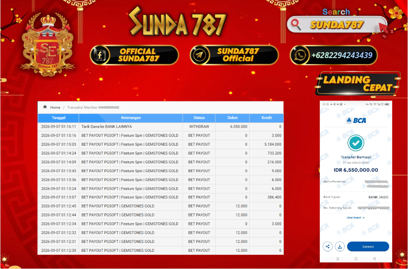
Task: Click the WhatsApp phone icon
Action: pyautogui.click(x=300, y=55)
